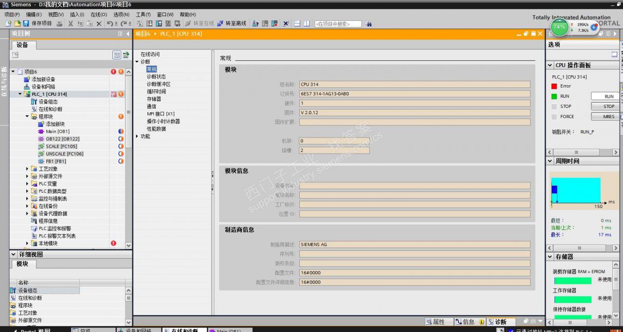The image size is (623, 332).
Task: Click the 设备名称 field in 模块信息
Action: (x=415, y=186)
